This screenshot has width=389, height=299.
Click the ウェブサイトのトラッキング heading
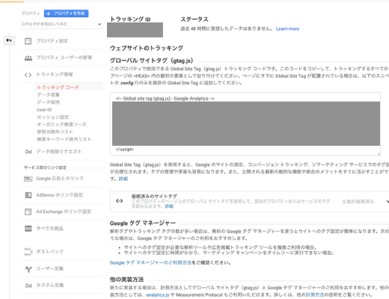[x=147, y=48]
